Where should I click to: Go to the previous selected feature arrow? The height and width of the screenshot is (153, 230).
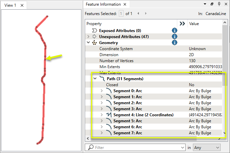point(138,14)
